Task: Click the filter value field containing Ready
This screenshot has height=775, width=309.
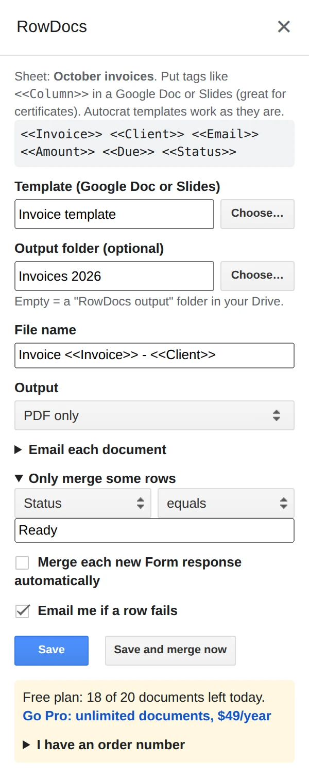Action: [x=154, y=530]
